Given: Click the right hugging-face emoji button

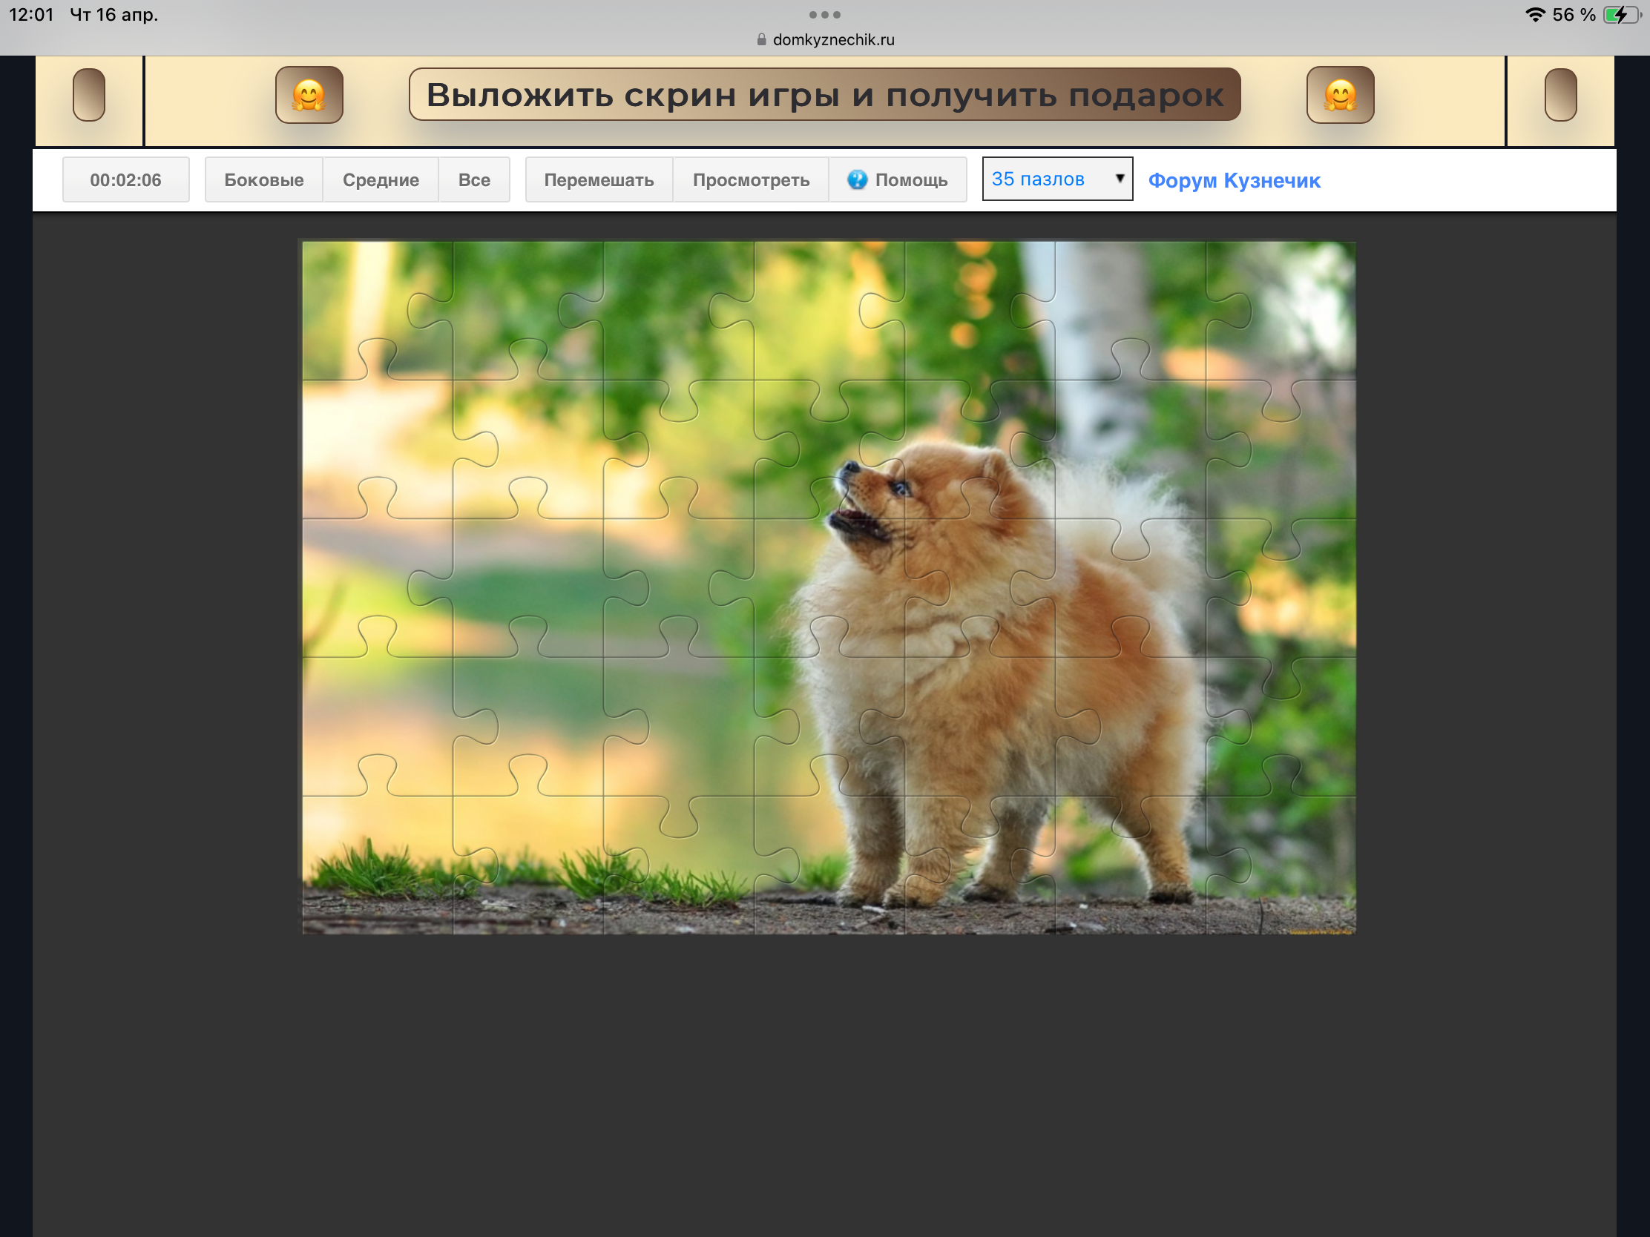Looking at the screenshot, I should [x=1340, y=95].
